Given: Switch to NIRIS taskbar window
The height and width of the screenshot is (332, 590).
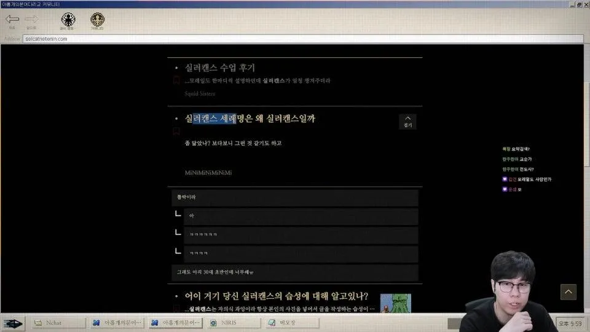Looking at the screenshot, I should (234, 323).
